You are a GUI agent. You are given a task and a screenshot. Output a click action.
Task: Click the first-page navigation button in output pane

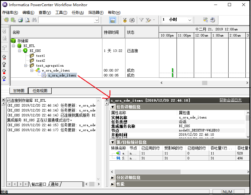[9, 184]
